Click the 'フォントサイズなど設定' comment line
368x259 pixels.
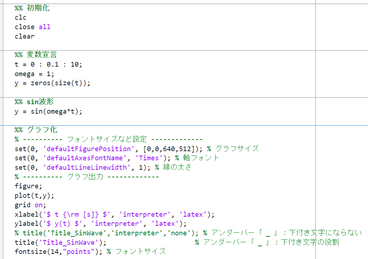tap(108, 139)
